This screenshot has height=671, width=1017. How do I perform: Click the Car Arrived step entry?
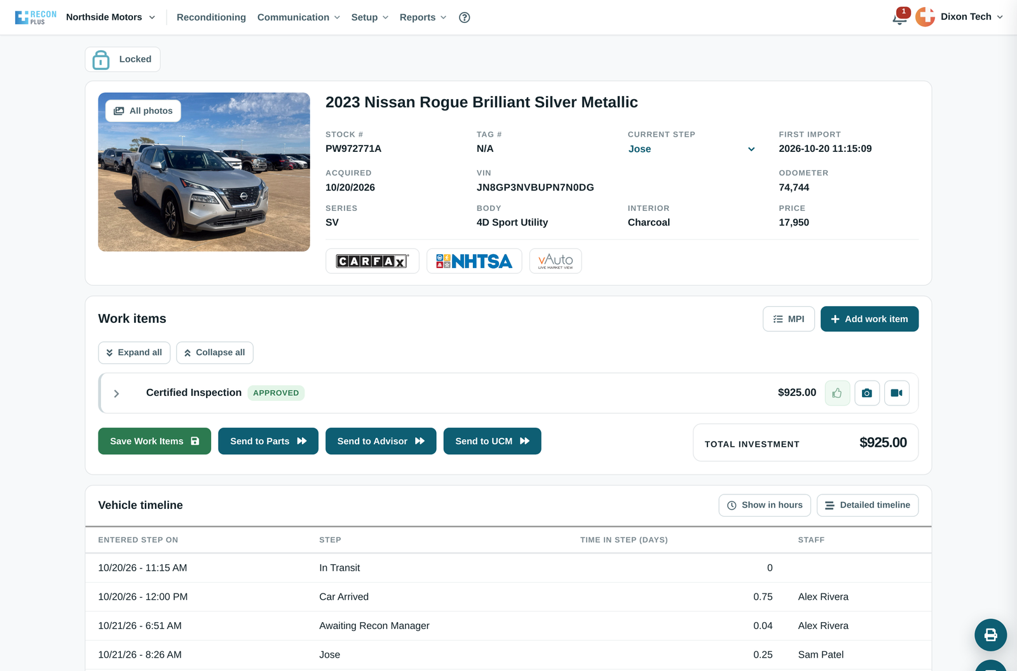pos(344,597)
